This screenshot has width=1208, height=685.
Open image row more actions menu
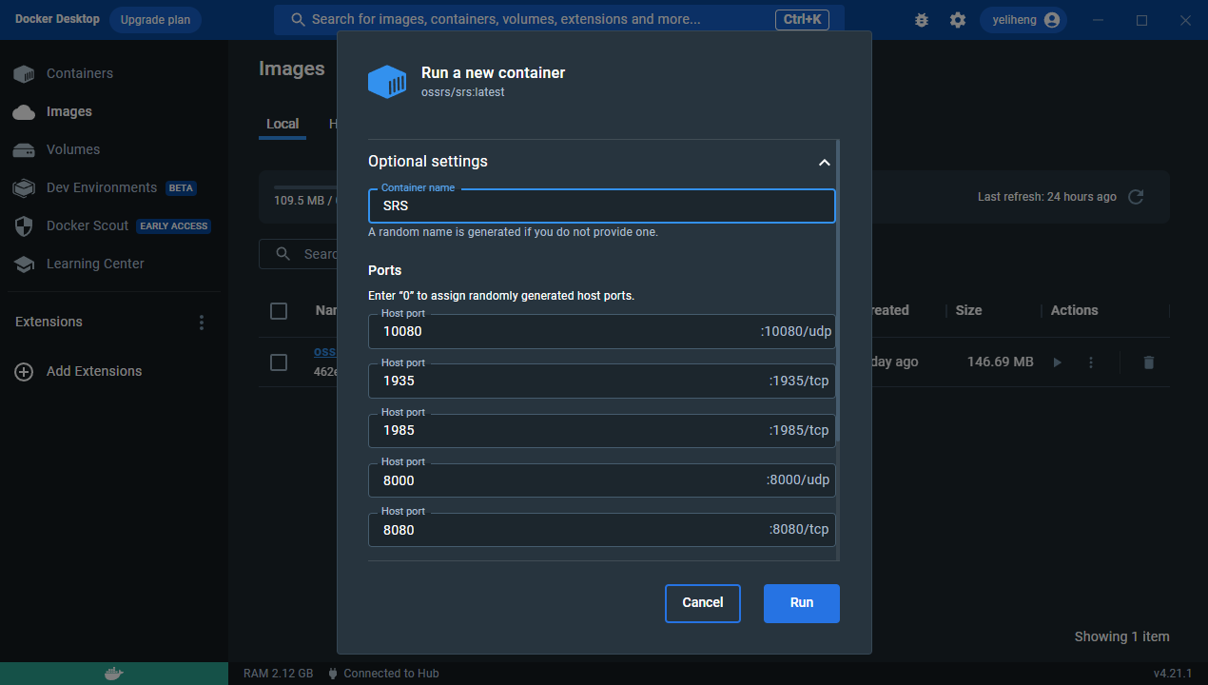click(1091, 362)
